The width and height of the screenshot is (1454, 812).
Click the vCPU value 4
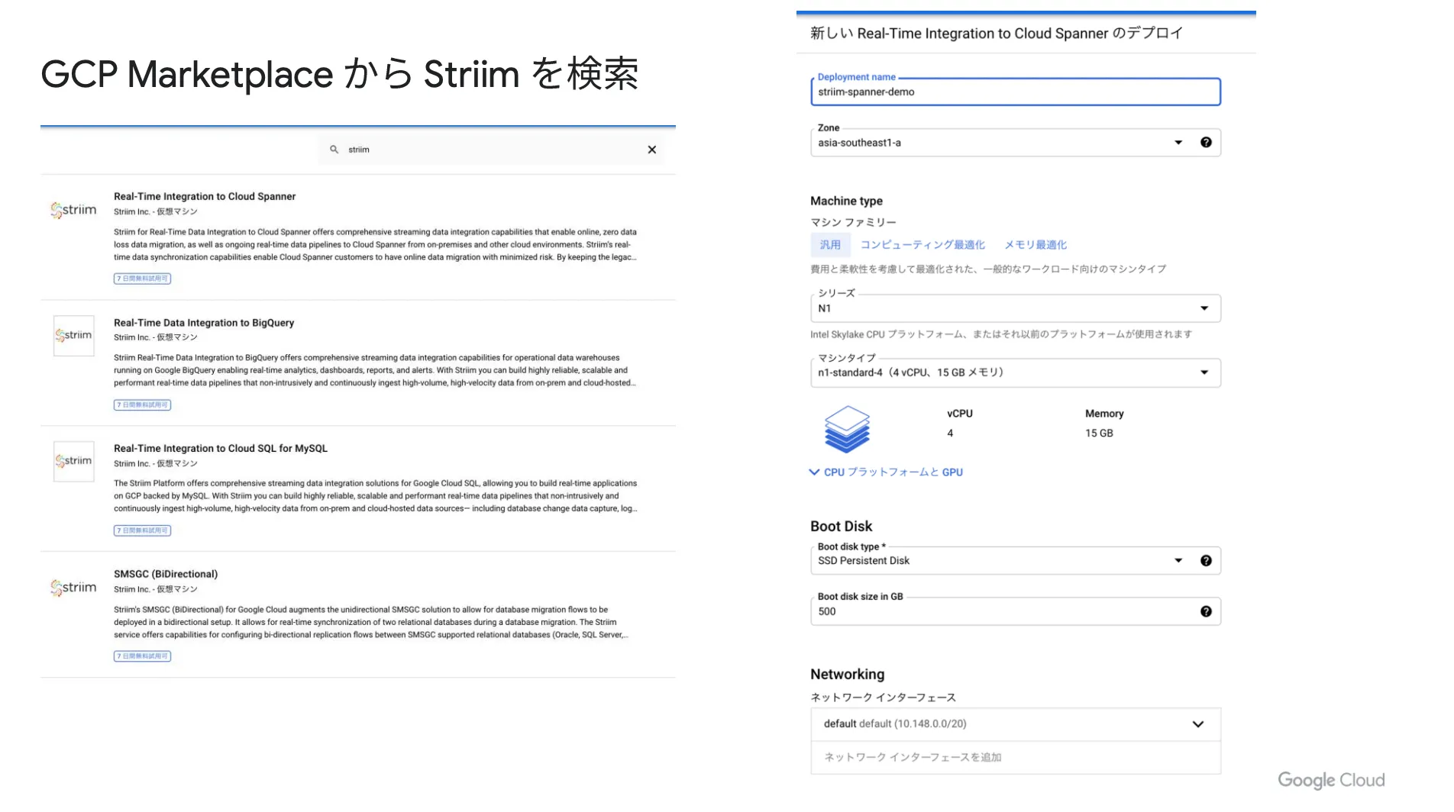(x=950, y=433)
